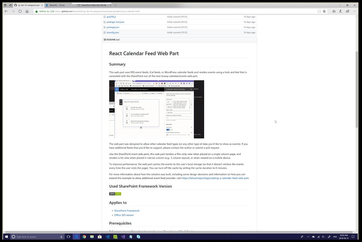The image size is (362, 242).
Task: Click the taskbar search microphone
Action: pos(62,237)
